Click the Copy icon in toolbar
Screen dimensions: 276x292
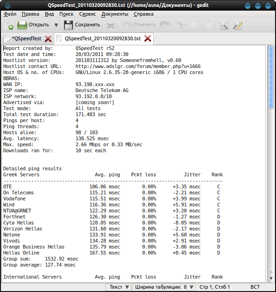(194, 25)
